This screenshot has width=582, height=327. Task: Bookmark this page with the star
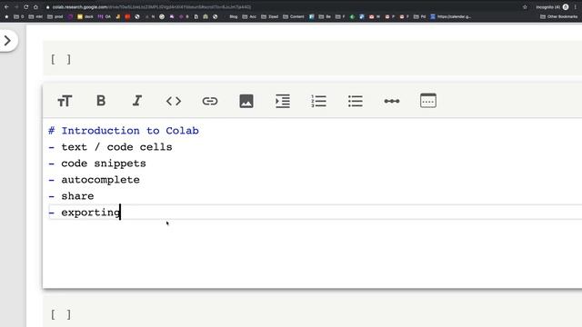coord(525,7)
